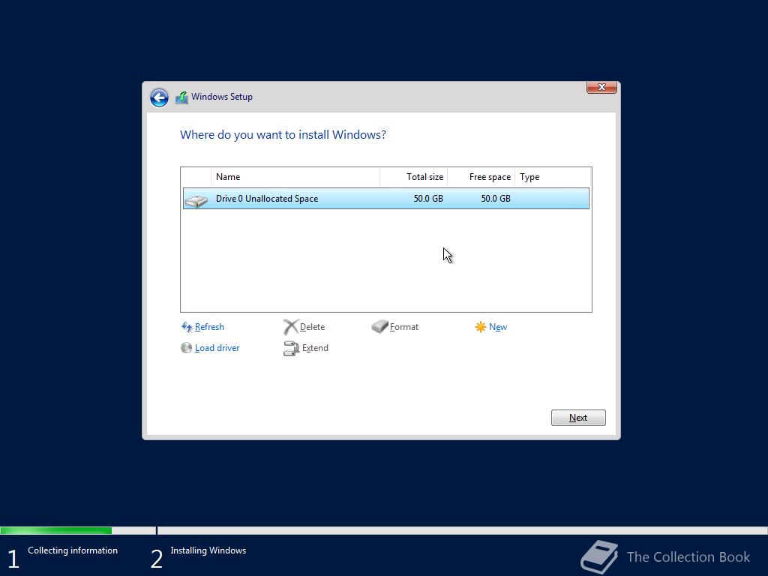This screenshot has width=768, height=576.
Task: Click the Installing Windows step label
Action: coord(208,550)
